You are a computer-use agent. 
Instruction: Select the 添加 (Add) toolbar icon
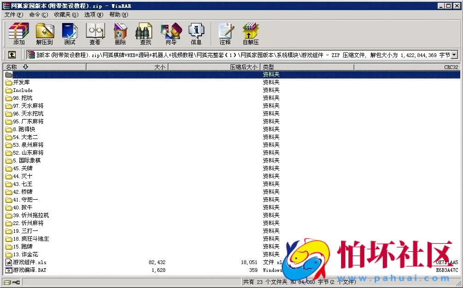click(x=18, y=33)
